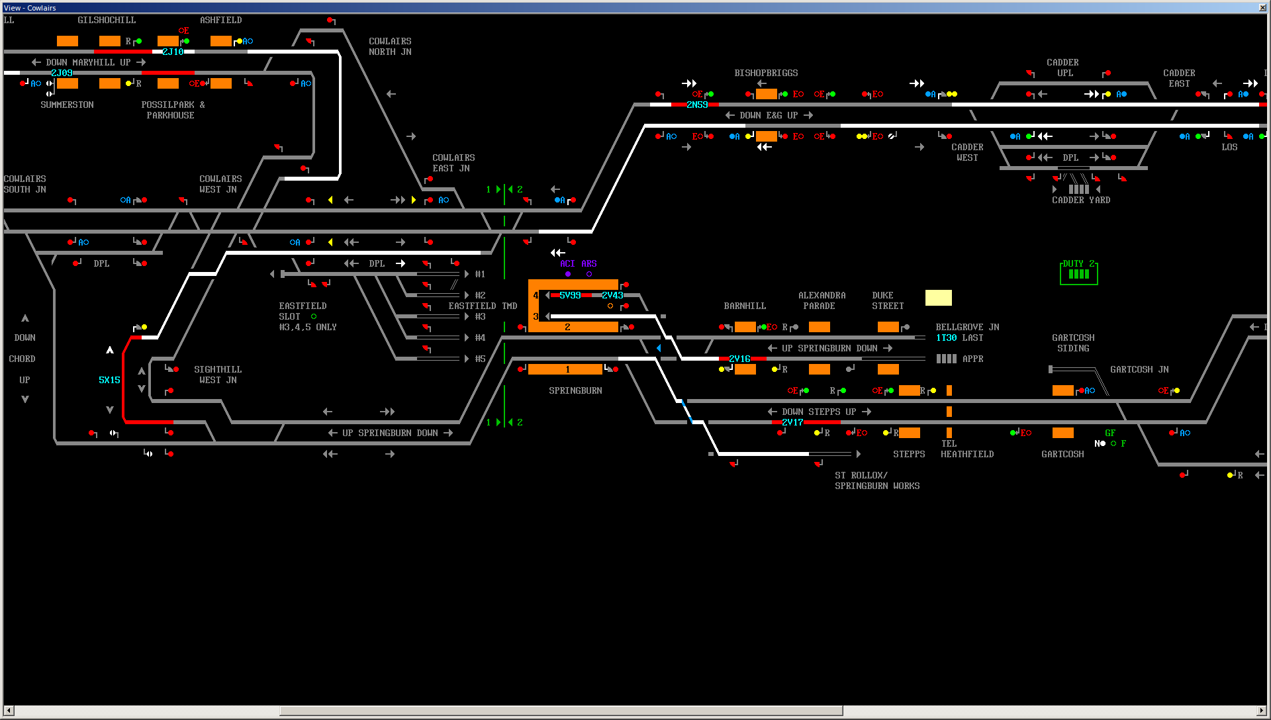Click yellow right-pointing triangle before Cowlairs East Jn
Screen dimensions: 1271x720
point(414,200)
